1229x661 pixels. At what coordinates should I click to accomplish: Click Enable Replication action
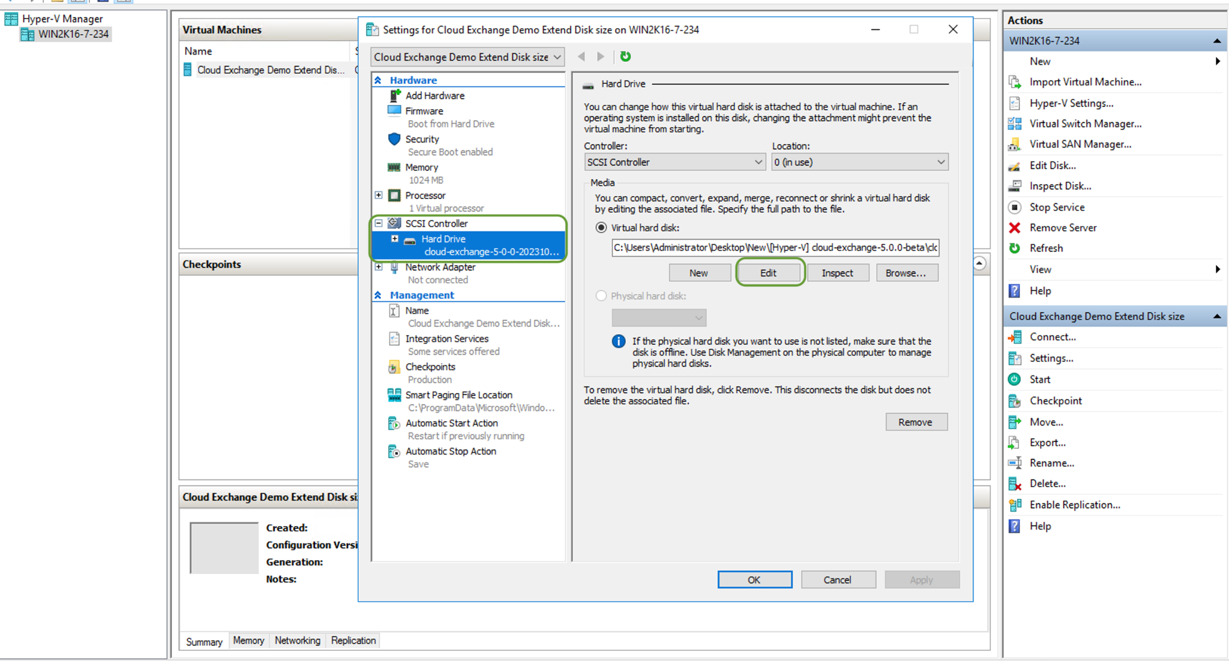(x=1074, y=504)
